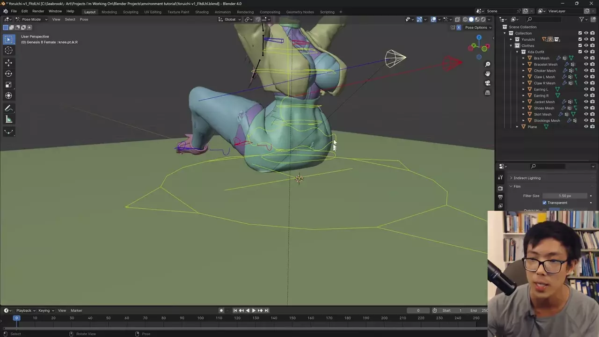Open the Pose Mode dropdown
This screenshot has height=337, width=599.
pos(31,19)
